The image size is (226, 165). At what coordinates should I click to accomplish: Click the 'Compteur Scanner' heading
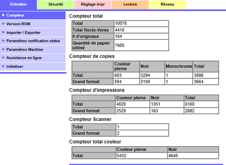point(90,119)
